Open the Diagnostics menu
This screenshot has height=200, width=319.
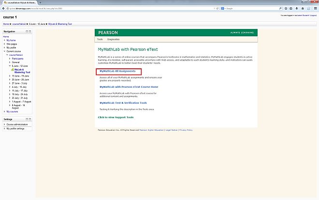point(113,39)
